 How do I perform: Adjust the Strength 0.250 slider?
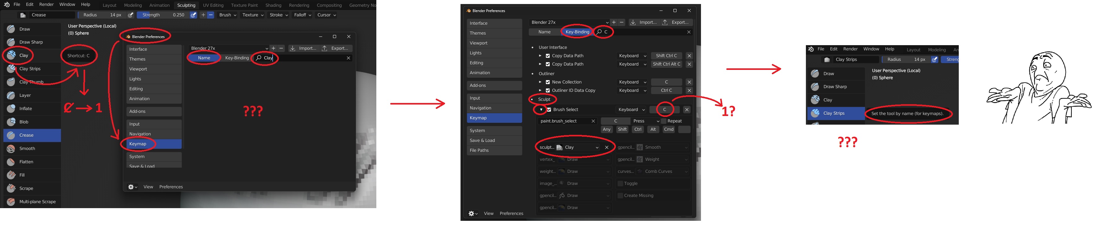click(163, 15)
